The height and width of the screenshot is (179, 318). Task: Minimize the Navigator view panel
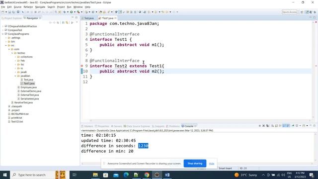pos(73,18)
